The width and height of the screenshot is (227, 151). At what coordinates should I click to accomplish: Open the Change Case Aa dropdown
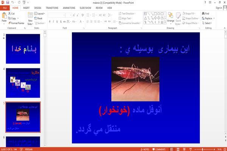tap(74, 22)
